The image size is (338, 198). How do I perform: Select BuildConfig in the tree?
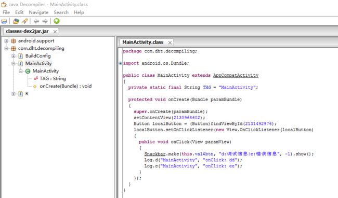tap(38, 56)
